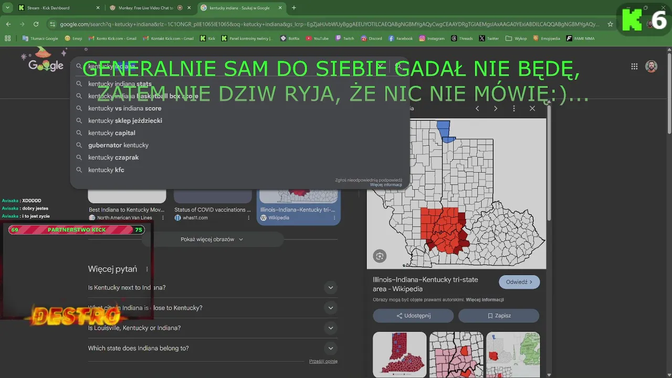Open the Kontakt Kick.com - Gmail bookmark
The width and height of the screenshot is (672, 378).
click(167, 38)
